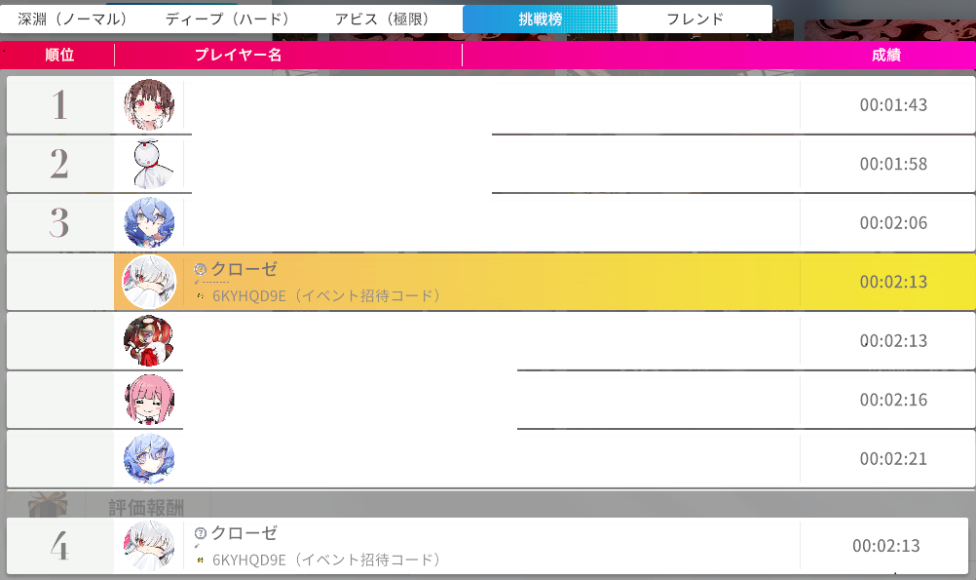Click クローゼ's avatar in the highlighted row
976x580 pixels.
pos(149,282)
